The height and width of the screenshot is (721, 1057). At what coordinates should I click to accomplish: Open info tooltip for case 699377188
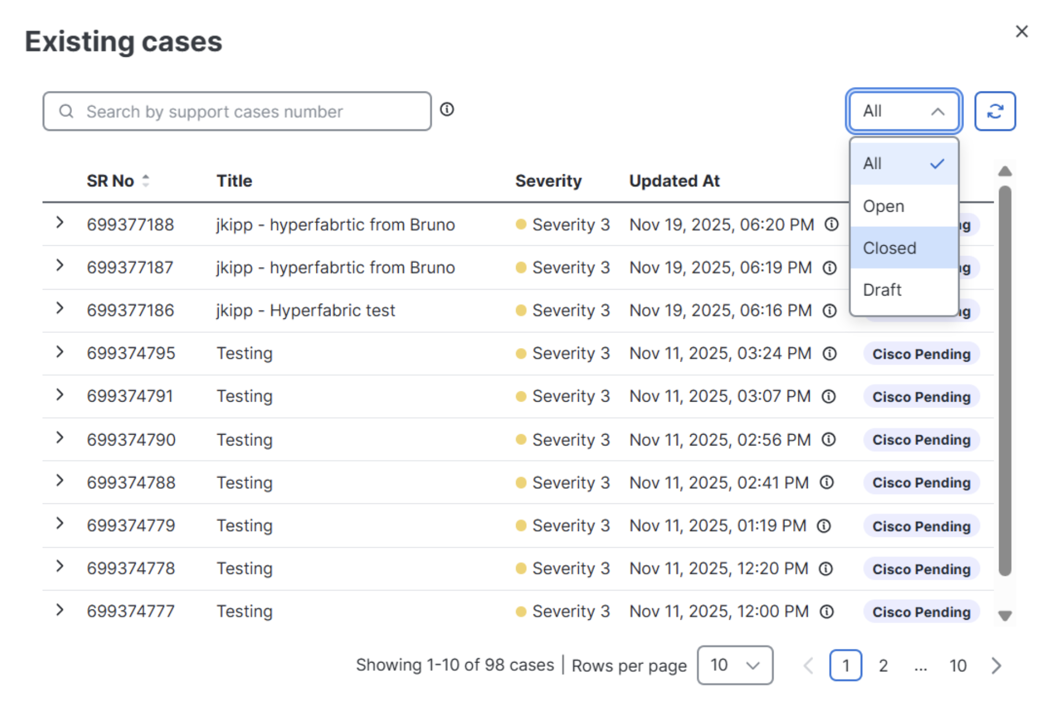[831, 224]
